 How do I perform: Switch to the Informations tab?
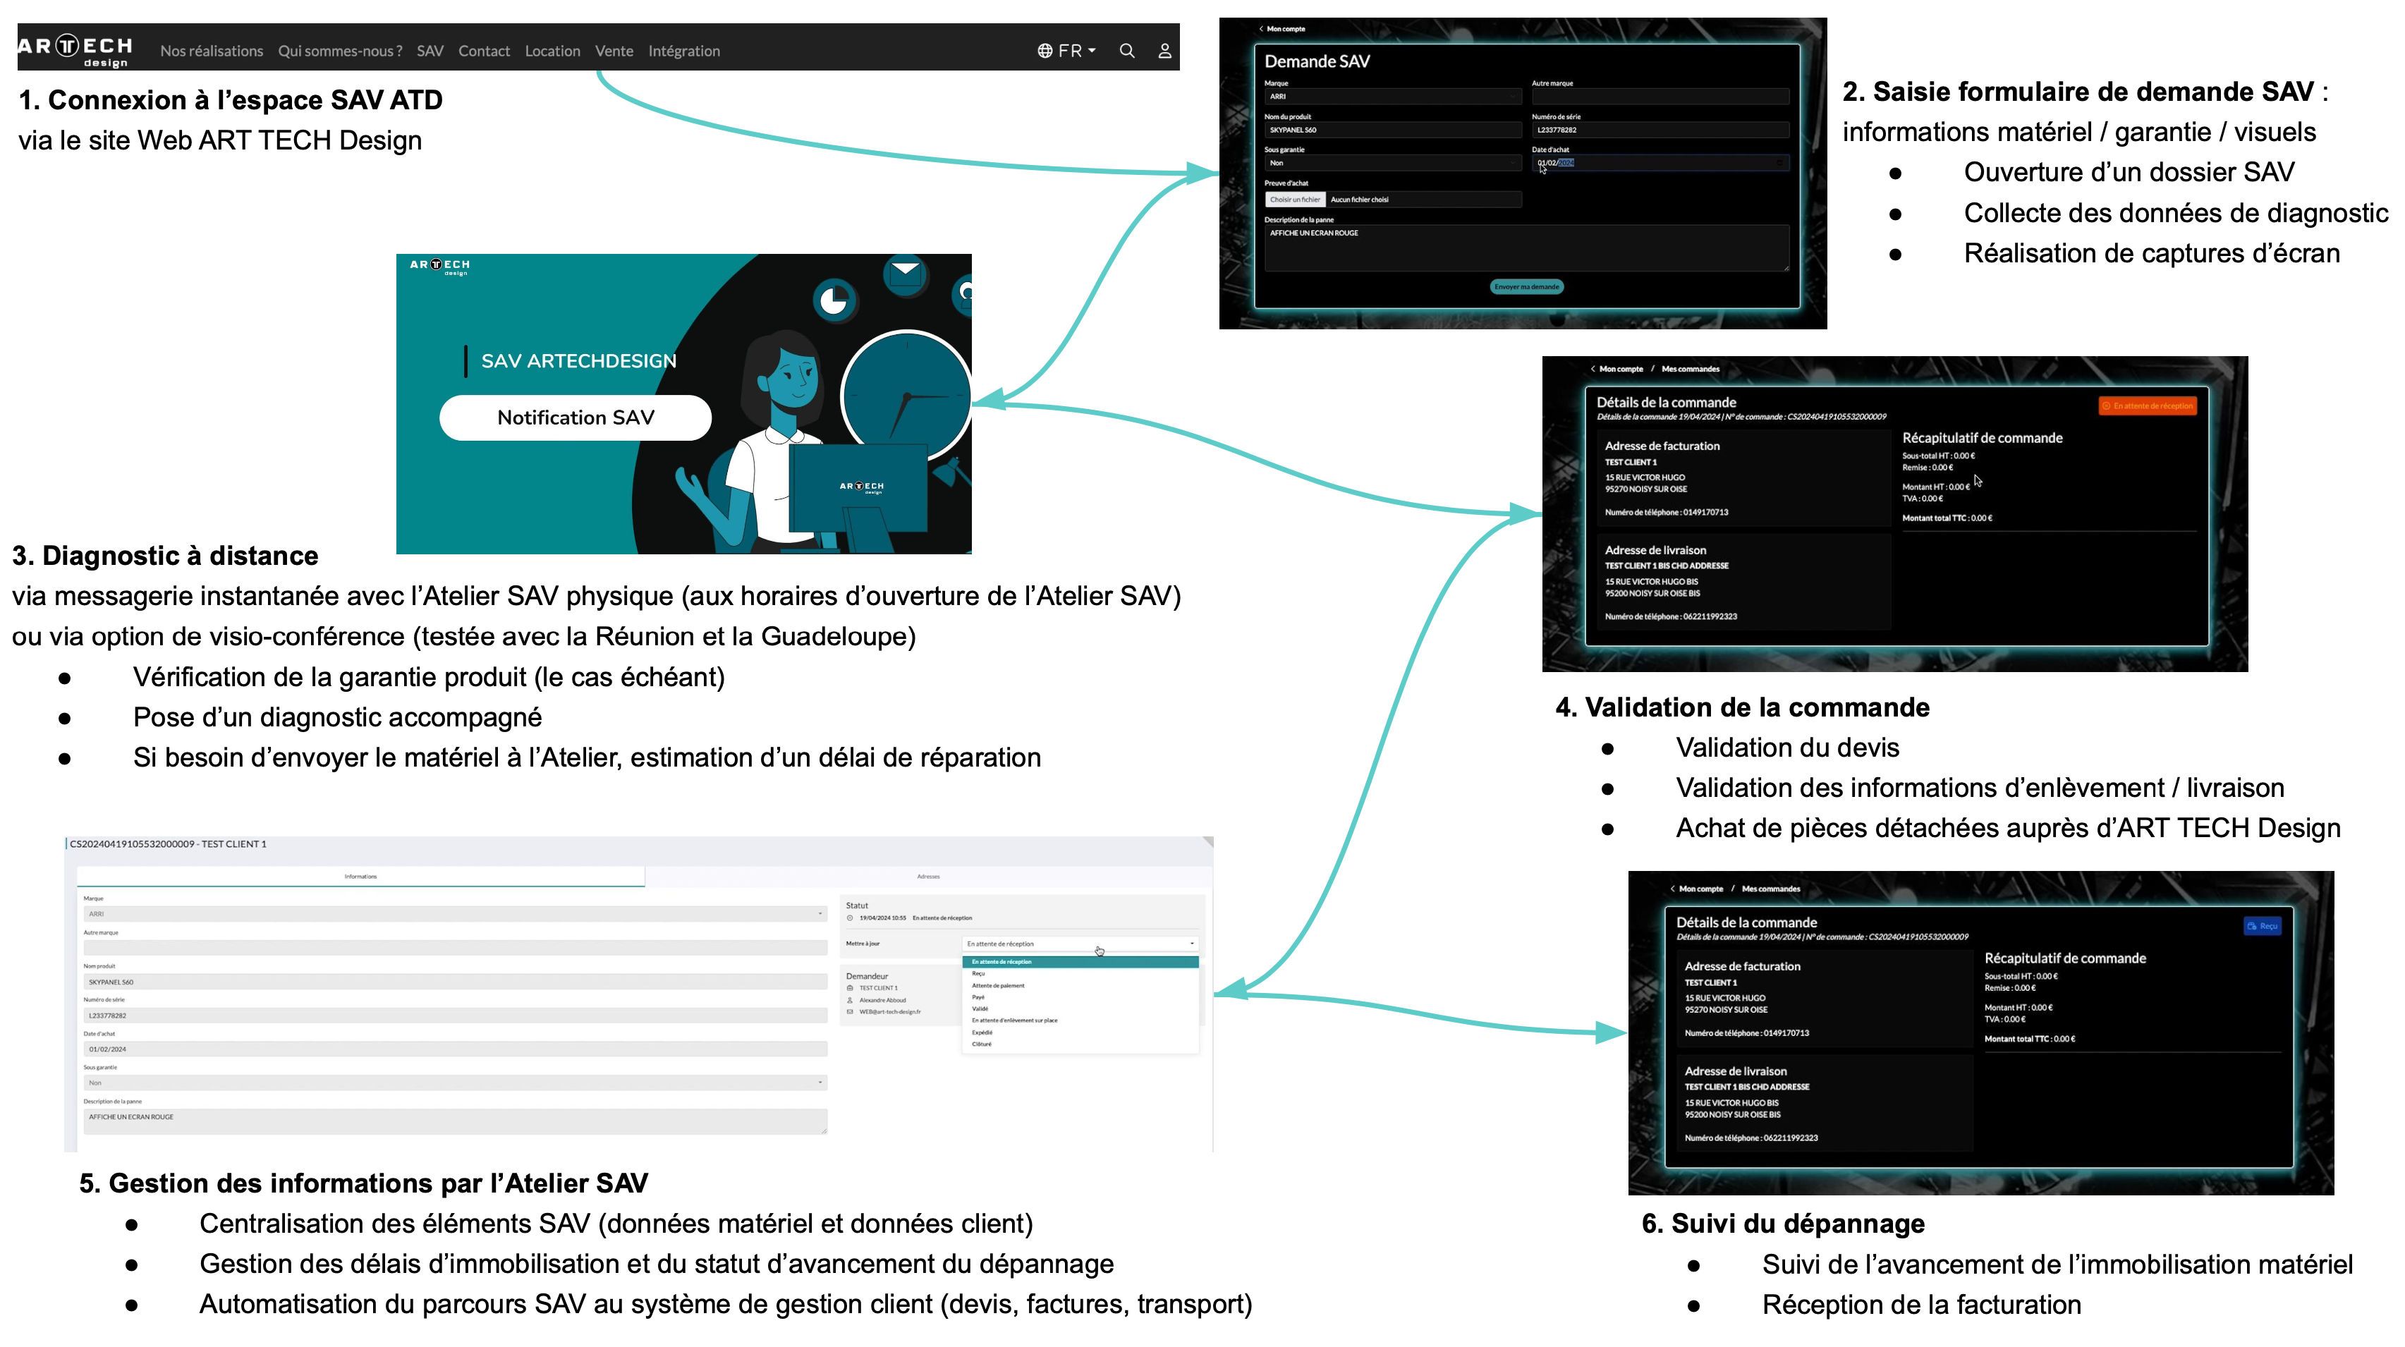point(360,877)
